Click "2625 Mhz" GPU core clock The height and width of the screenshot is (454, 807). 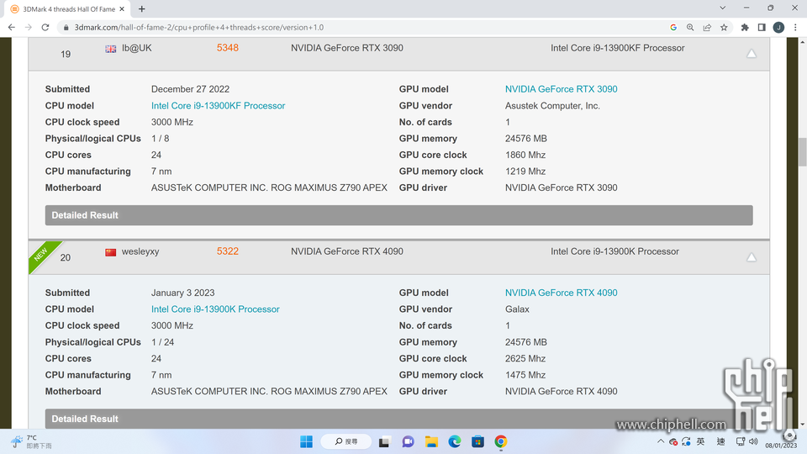525,358
